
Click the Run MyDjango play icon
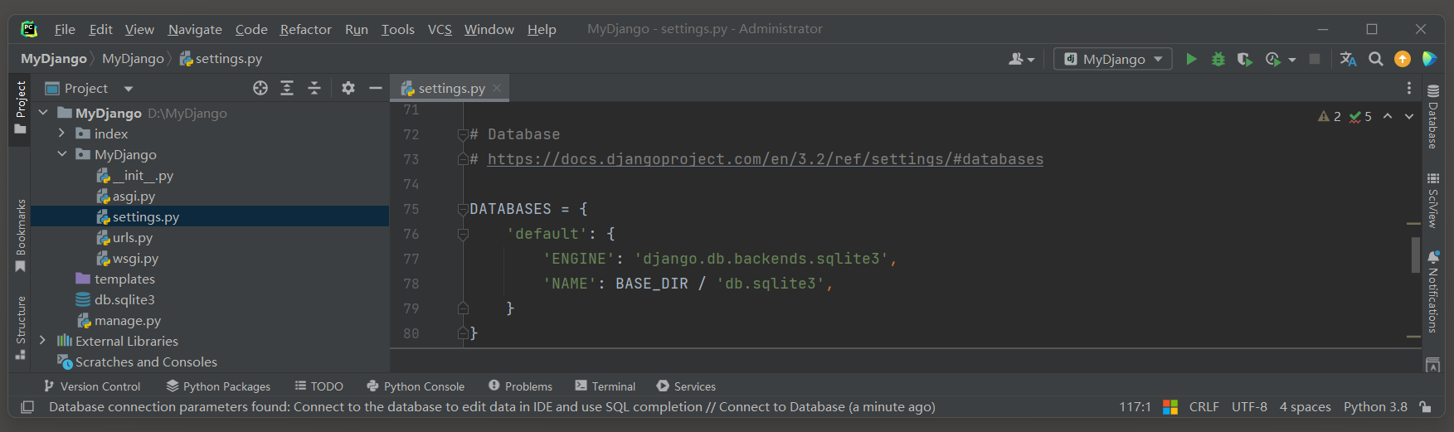pos(1191,59)
